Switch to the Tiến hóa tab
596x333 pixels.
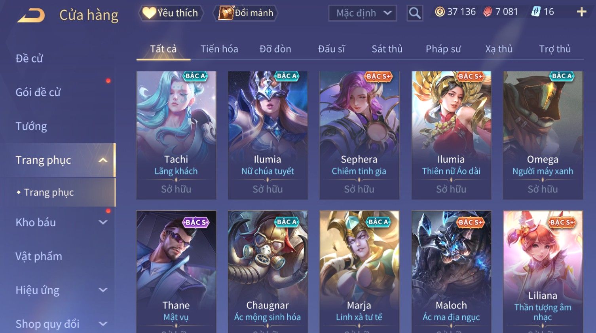pyautogui.click(x=219, y=49)
